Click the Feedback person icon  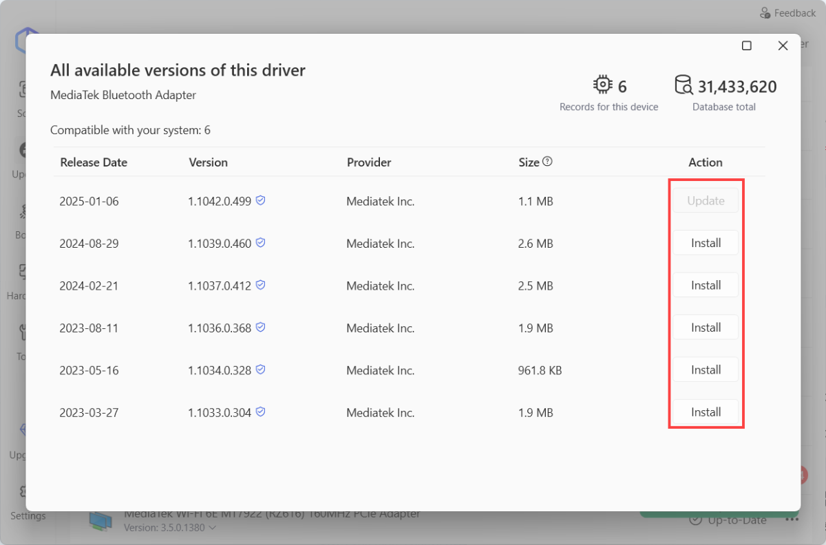point(765,13)
